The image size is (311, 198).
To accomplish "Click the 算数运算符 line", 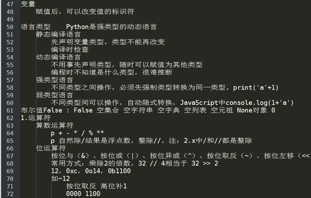I will (x=55, y=125).
